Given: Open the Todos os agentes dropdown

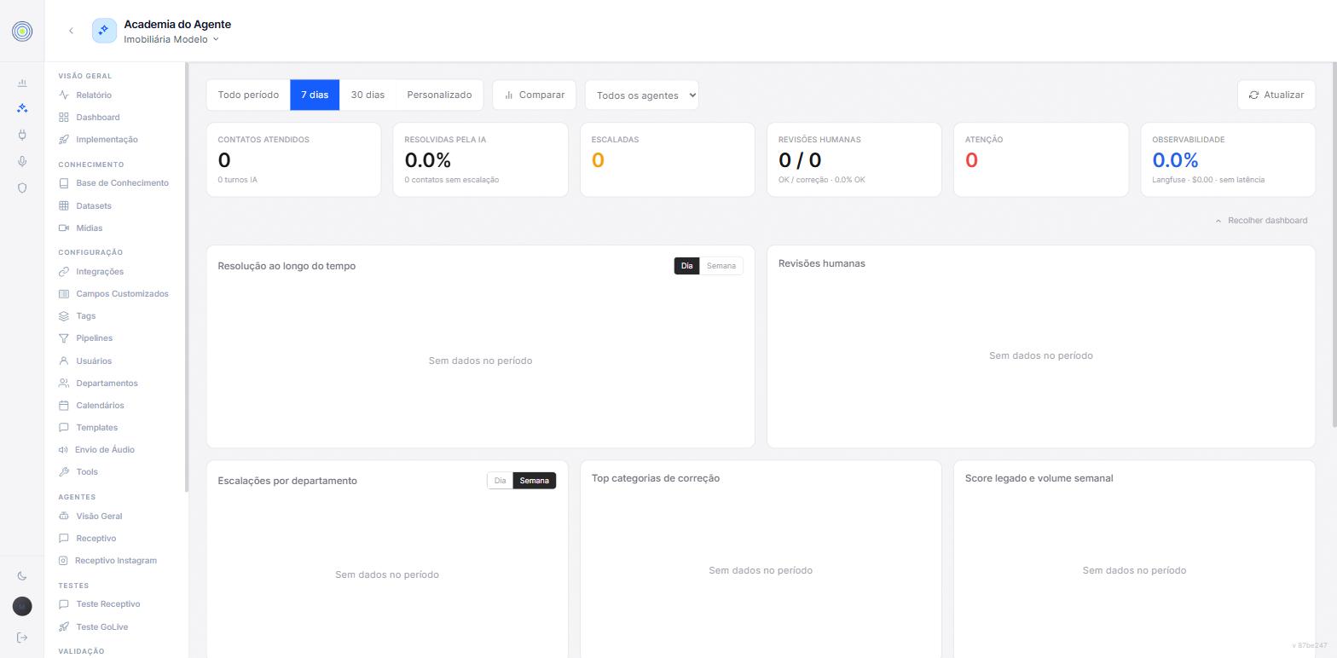Looking at the screenshot, I should click(x=641, y=95).
